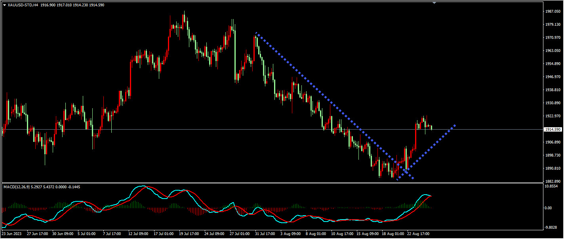
Task: Click price axis label 1979.130
Action: [552, 25]
